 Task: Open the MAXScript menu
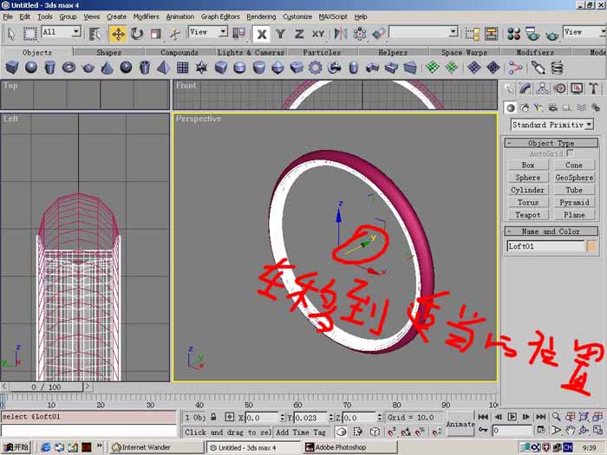tap(333, 16)
